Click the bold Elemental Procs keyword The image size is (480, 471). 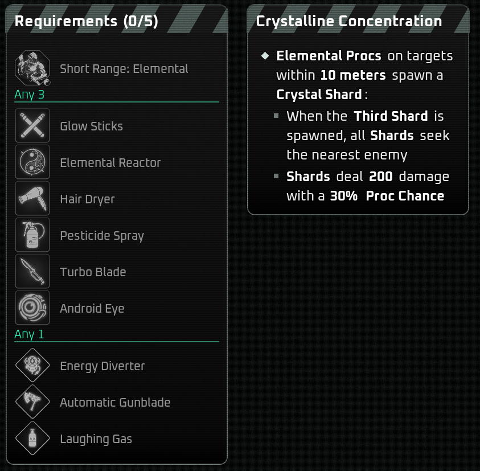(x=329, y=56)
